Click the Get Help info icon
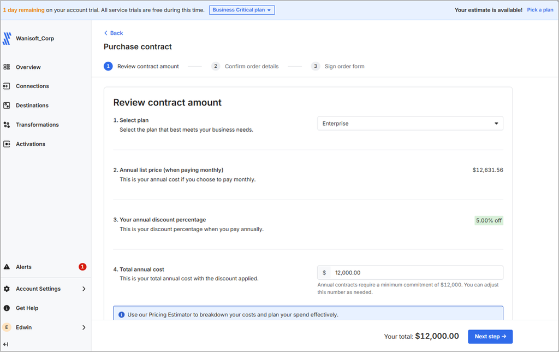This screenshot has height=352, width=559. 7,308
